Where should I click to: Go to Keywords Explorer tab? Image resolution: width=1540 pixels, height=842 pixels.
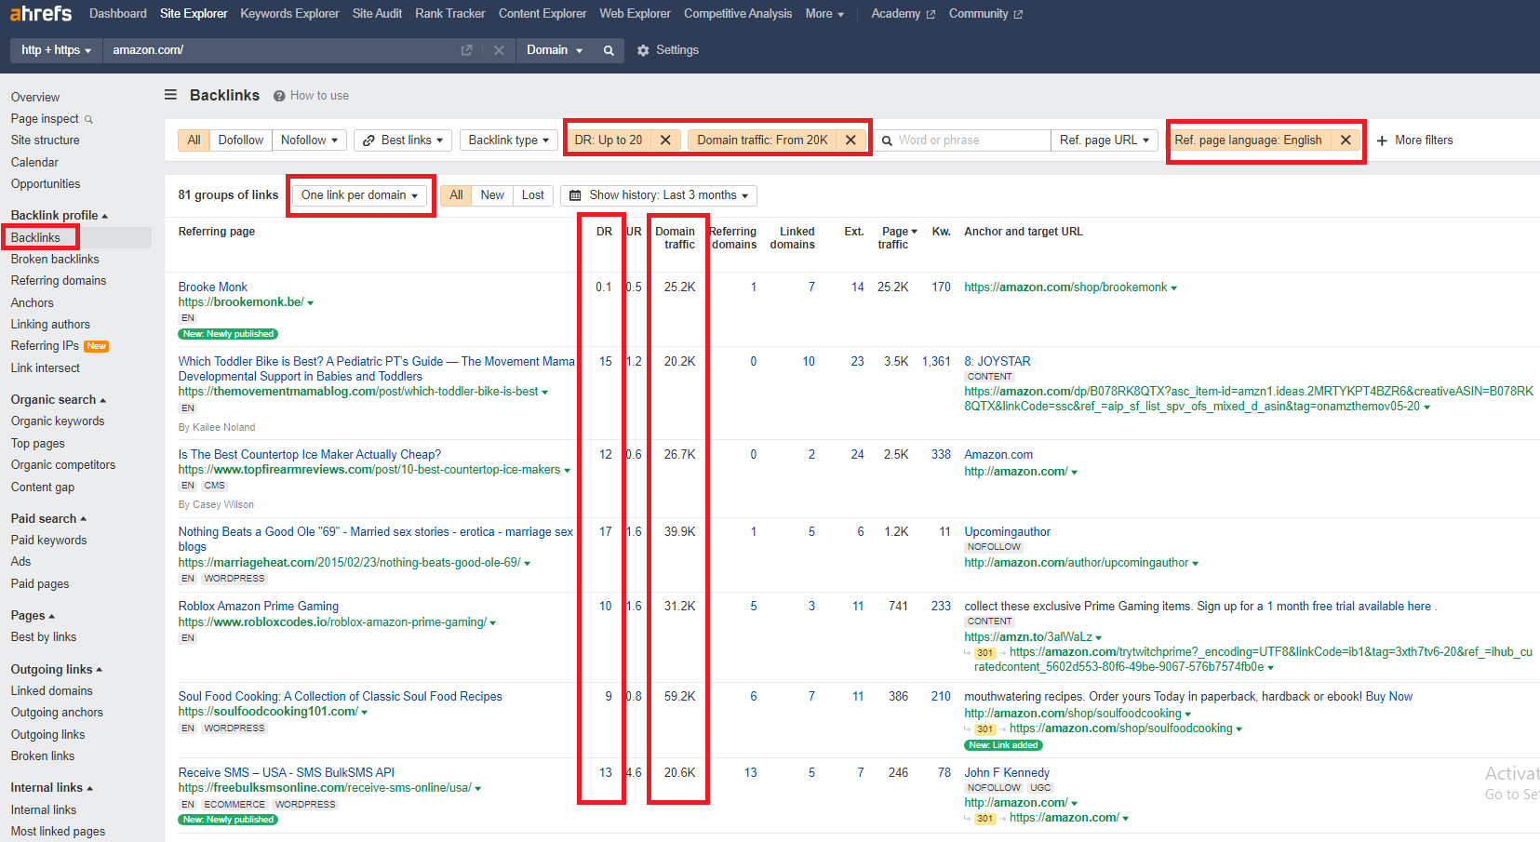point(289,14)
